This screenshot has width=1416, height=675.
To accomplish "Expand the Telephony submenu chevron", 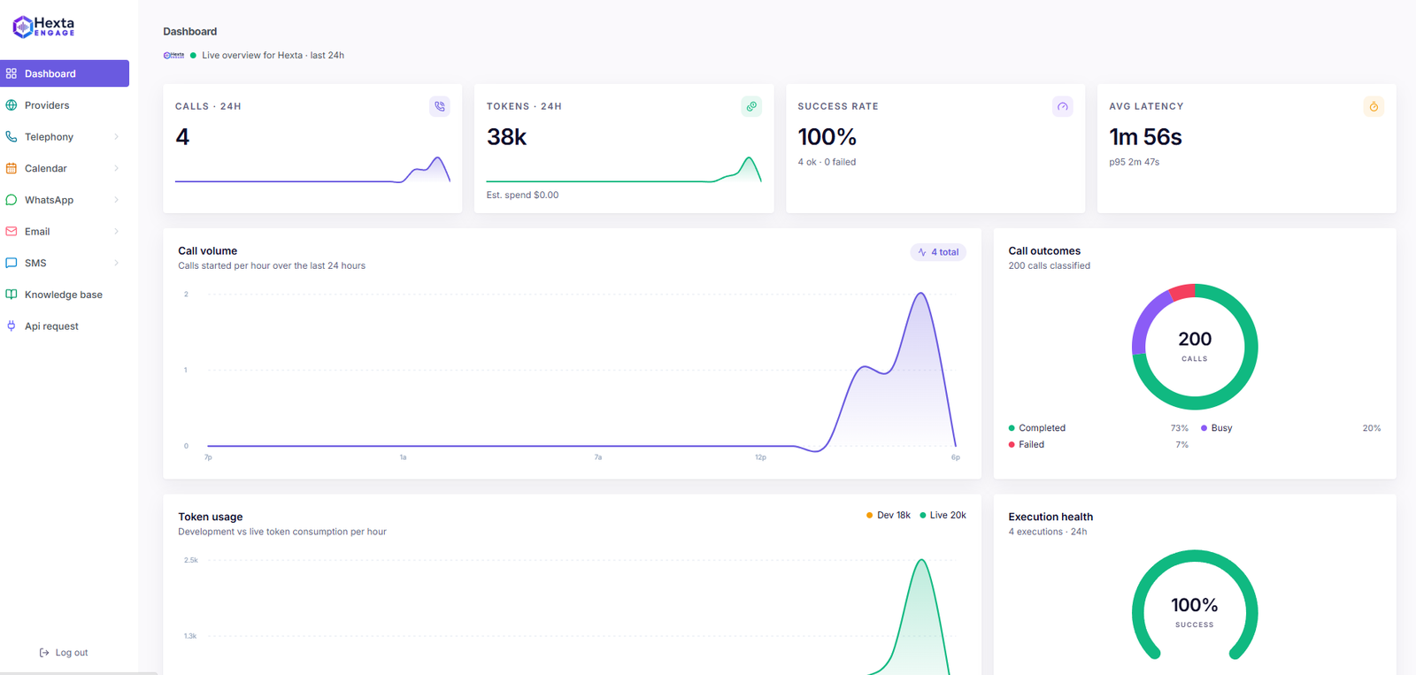I will coord(116,137).
